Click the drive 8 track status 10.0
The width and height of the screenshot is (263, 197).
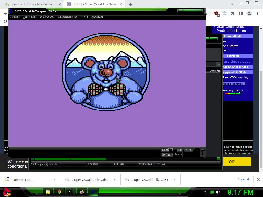tap(189, 150)
